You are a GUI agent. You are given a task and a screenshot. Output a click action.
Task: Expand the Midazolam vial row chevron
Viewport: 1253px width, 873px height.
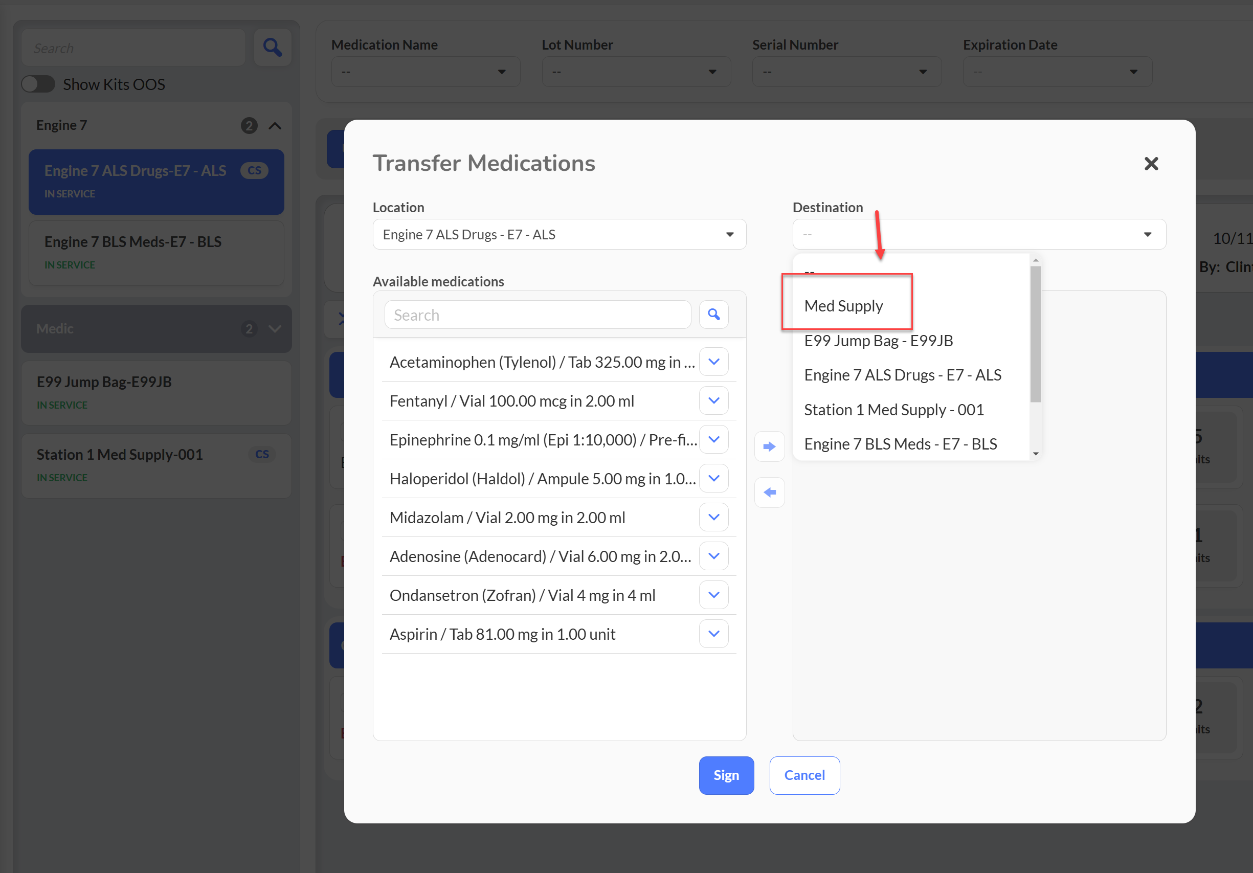[714, 517]
